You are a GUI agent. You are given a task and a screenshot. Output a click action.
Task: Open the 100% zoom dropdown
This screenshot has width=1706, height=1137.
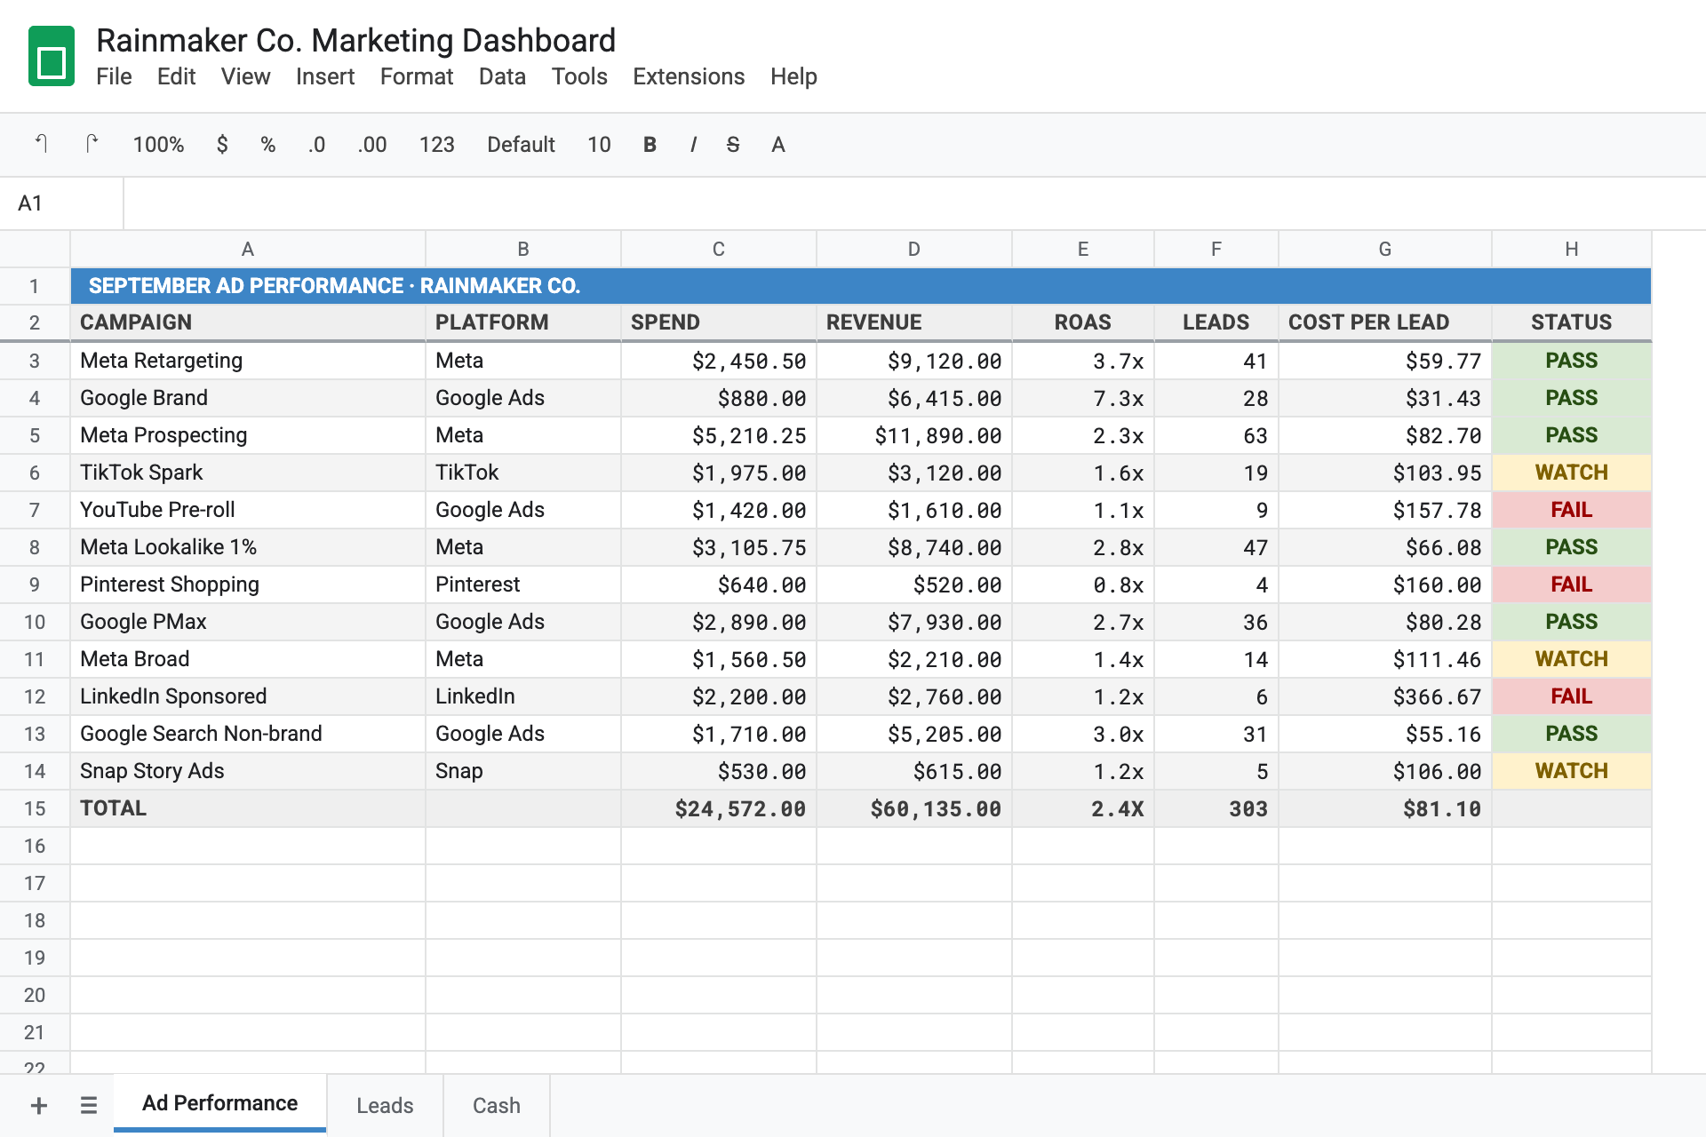coord(158,144)
